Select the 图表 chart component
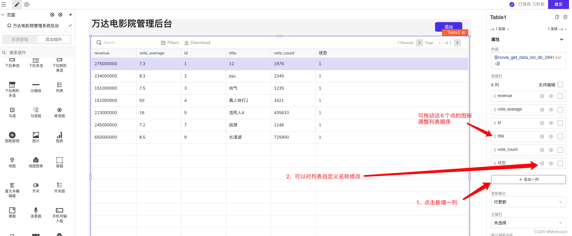 pyautogui.click(x=60, y=137)
